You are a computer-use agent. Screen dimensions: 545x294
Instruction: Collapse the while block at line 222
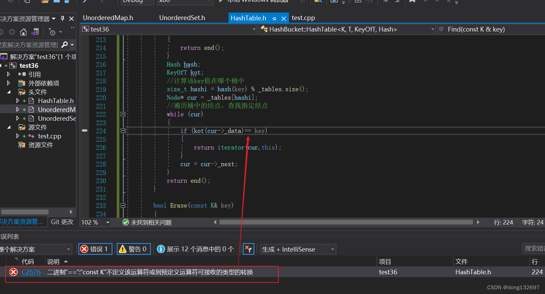[x=123, y=114]
